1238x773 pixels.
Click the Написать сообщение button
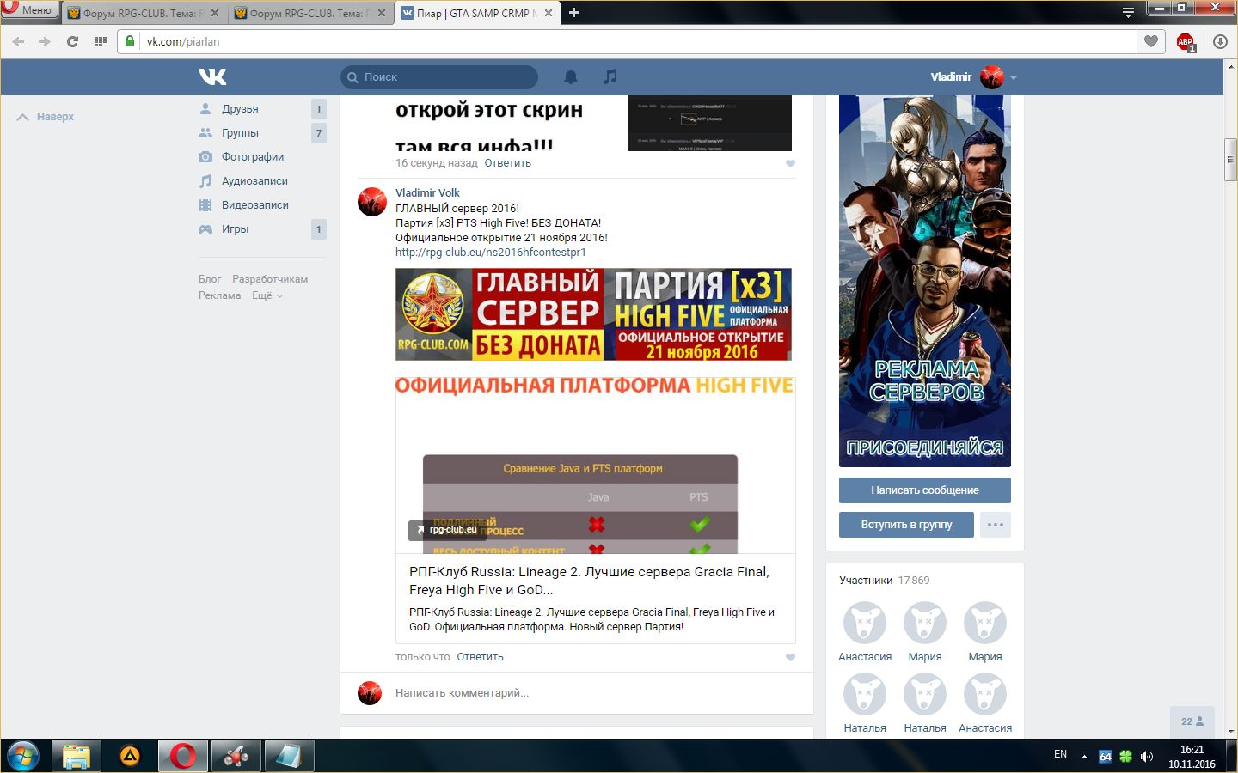(x=925, y=490)
